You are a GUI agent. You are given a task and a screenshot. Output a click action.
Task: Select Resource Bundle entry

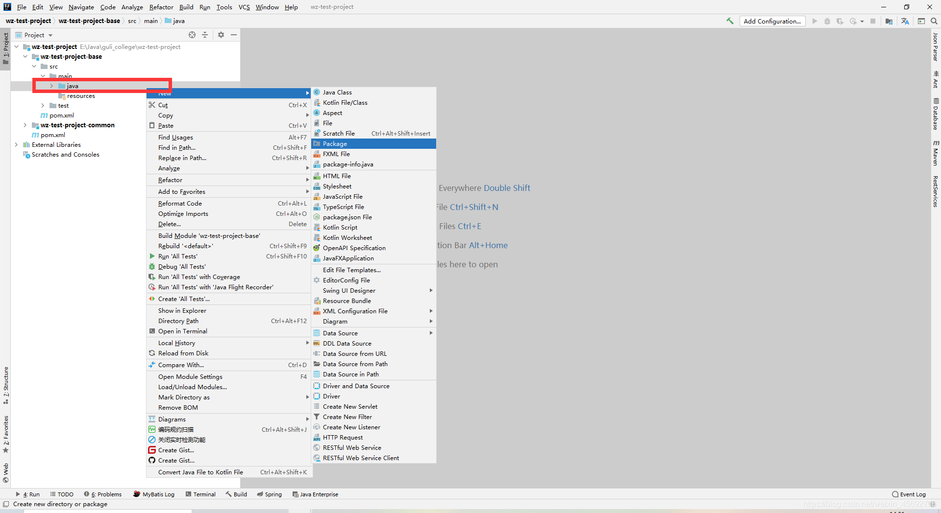coord(373,301)
